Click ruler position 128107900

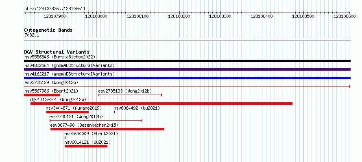click(x=55, y=16)
